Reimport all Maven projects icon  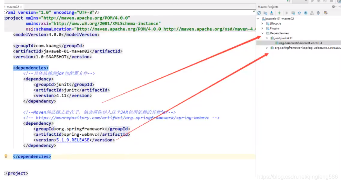coord(259,13)
